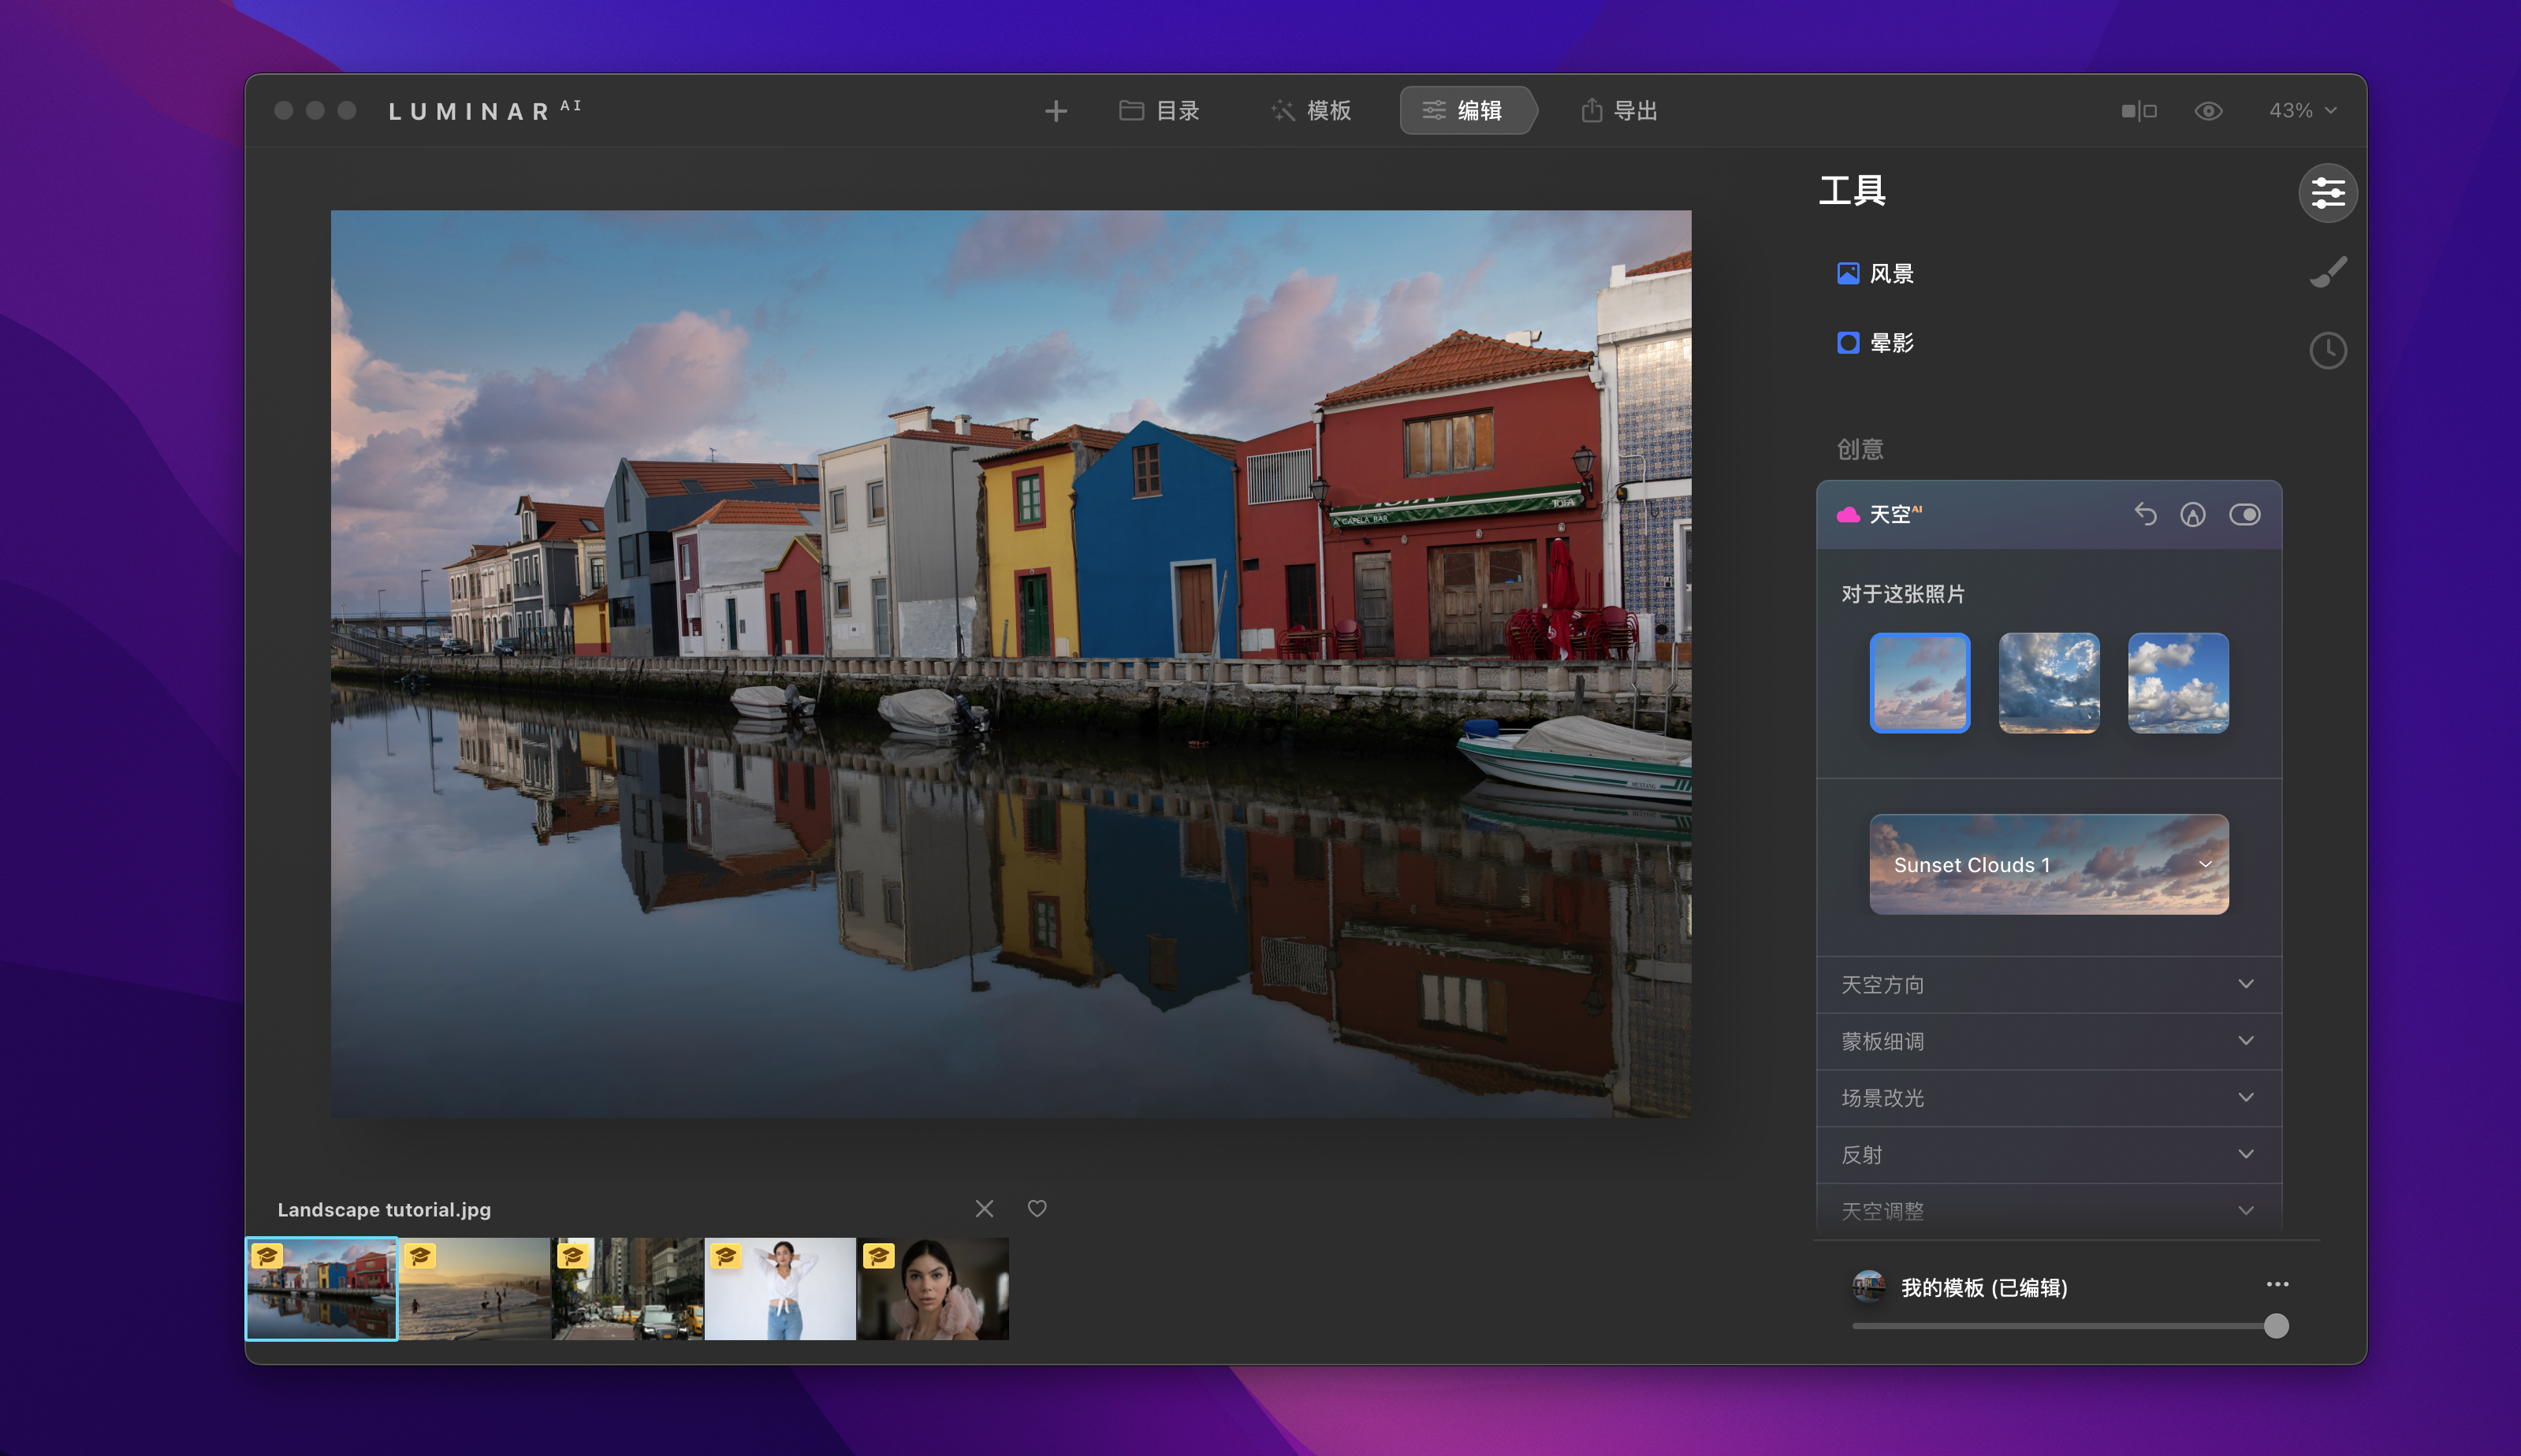Adjust the 我的模板 amount slider handle

(x=2276, y=1326)
